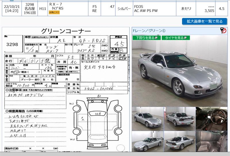Click the external-link icon on 下回りを見る

pos(156,38)
